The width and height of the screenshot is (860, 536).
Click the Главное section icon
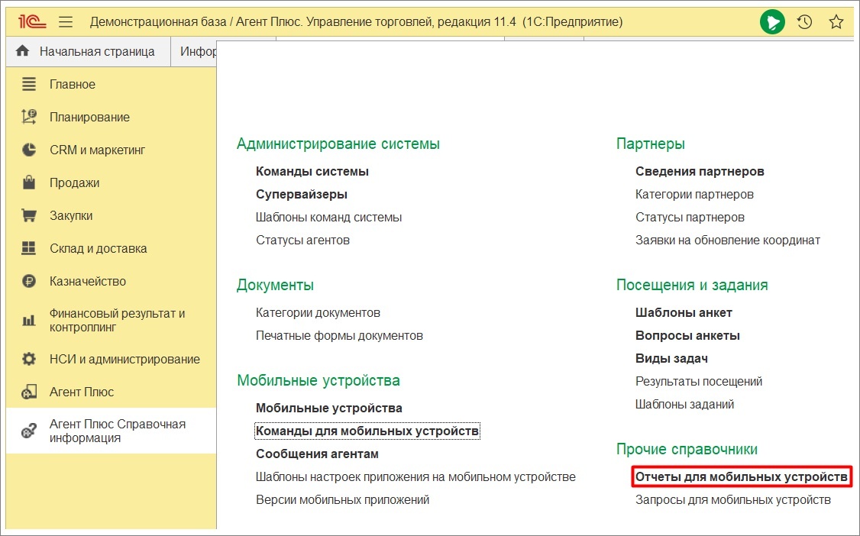[28, 84]
